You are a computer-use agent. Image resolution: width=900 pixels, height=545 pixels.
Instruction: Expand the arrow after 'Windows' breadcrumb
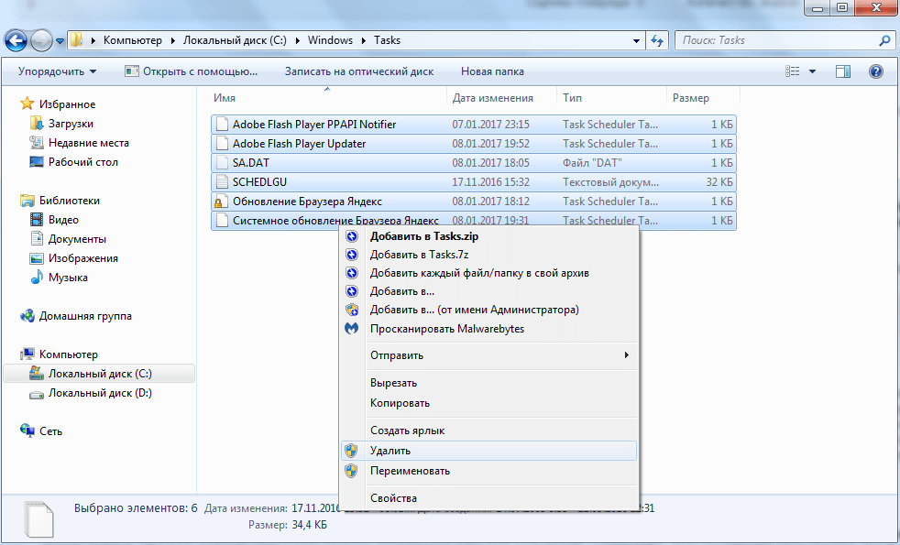[x=364, y=40]
